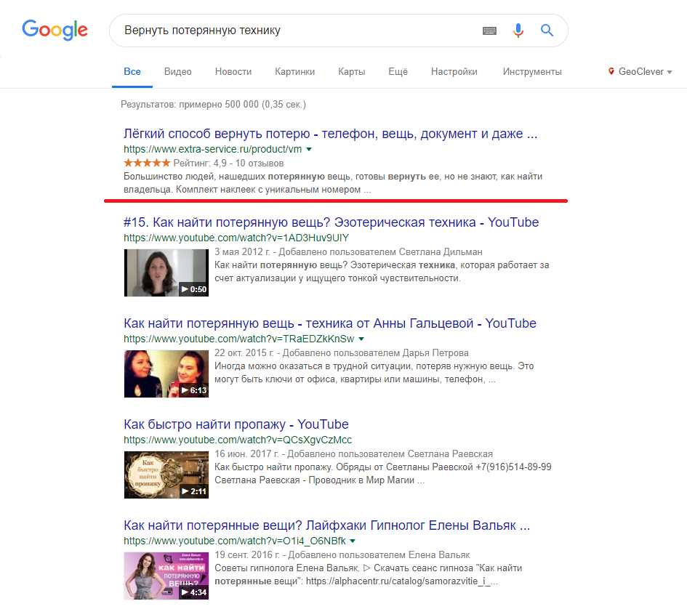The image size is (687, 609).
Task: Expand the extra-service.ru URL dropdown arrow
Action: [309, 150]
